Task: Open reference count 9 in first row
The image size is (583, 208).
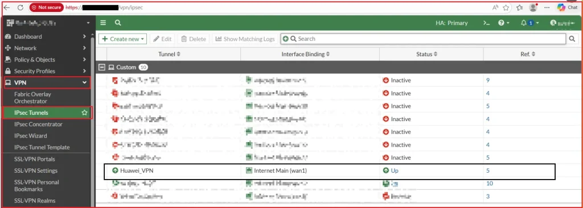Action: [488, 80]
